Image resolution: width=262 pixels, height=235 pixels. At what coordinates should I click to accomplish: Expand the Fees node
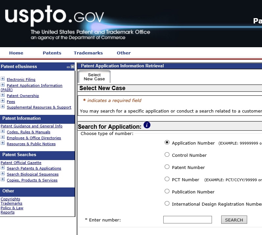coord(3,101)
